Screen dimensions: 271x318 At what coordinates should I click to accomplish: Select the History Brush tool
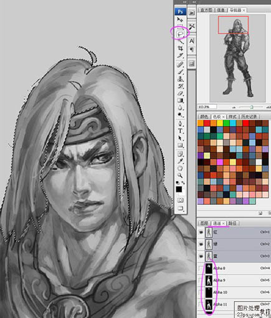[181, 86]
